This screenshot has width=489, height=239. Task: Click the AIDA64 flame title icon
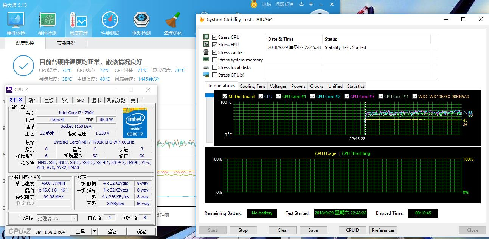[202, 20]
